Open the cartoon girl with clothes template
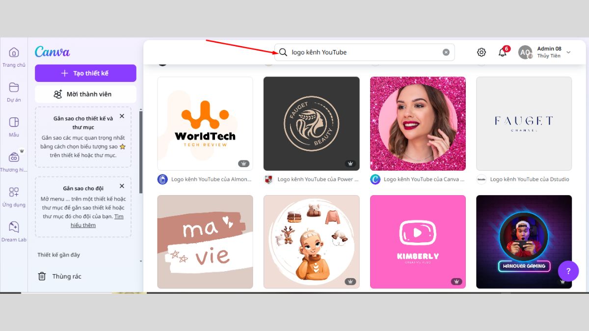The image size is (589, 331). [x=312, y=242]
